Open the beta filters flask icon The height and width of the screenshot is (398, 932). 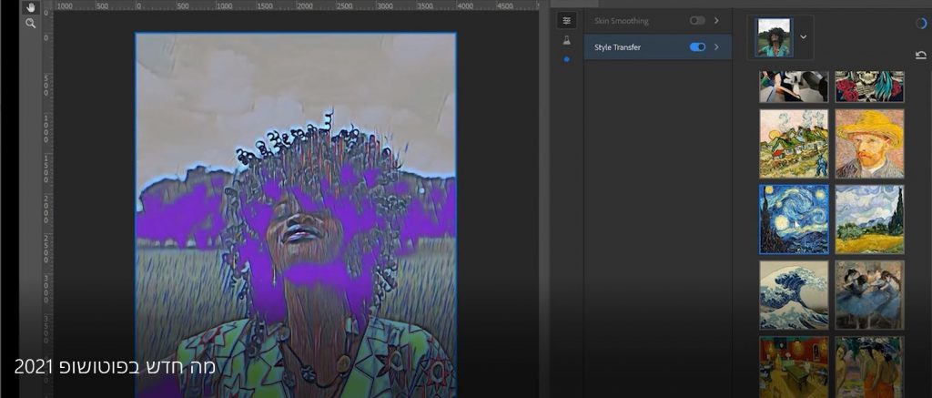567,41
